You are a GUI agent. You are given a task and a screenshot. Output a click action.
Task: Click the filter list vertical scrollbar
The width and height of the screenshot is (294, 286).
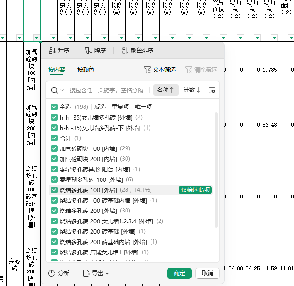tap(216, 170)
